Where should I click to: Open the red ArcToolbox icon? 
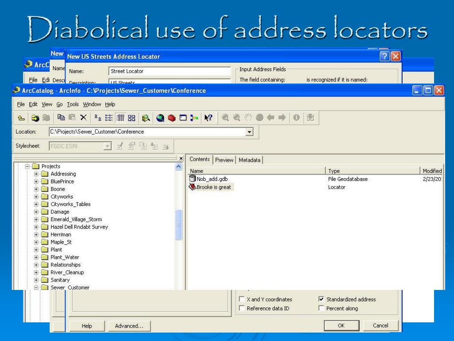[x=172, y=118]
